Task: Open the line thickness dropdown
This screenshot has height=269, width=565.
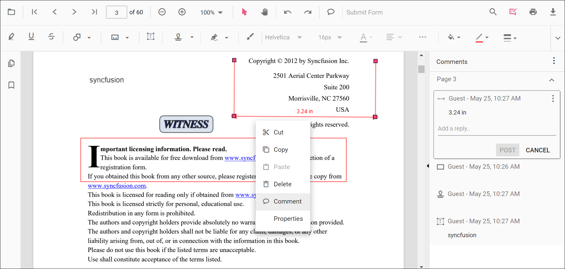Action: point(510,37)
